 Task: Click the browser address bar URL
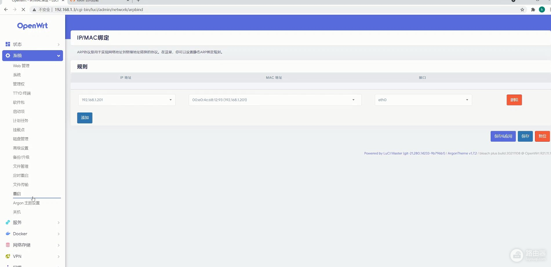(99, 10)
